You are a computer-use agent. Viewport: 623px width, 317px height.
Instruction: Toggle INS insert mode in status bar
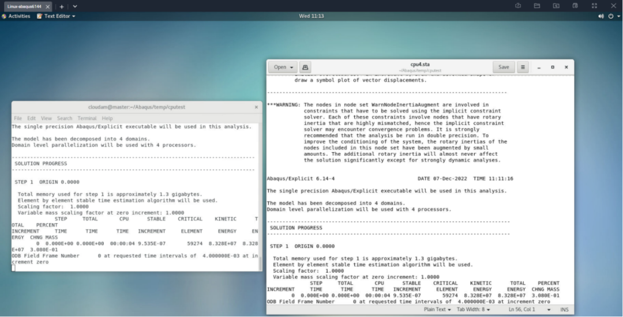point(564,310)
